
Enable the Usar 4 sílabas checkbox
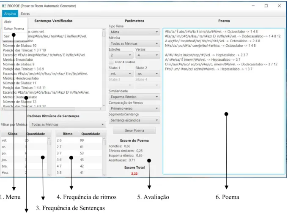[x=111, y=62]
